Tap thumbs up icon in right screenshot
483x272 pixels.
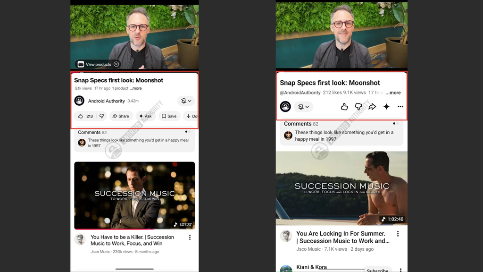click(x=344, y=107)
